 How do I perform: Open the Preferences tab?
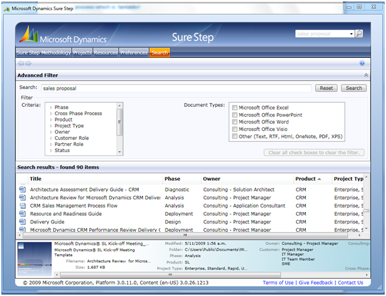tap(134, 53)
